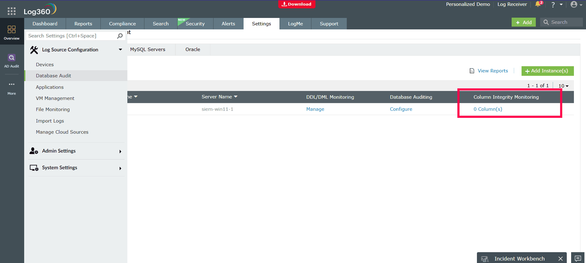Collapse the Log Source Configuration section

tap(120, 50)
